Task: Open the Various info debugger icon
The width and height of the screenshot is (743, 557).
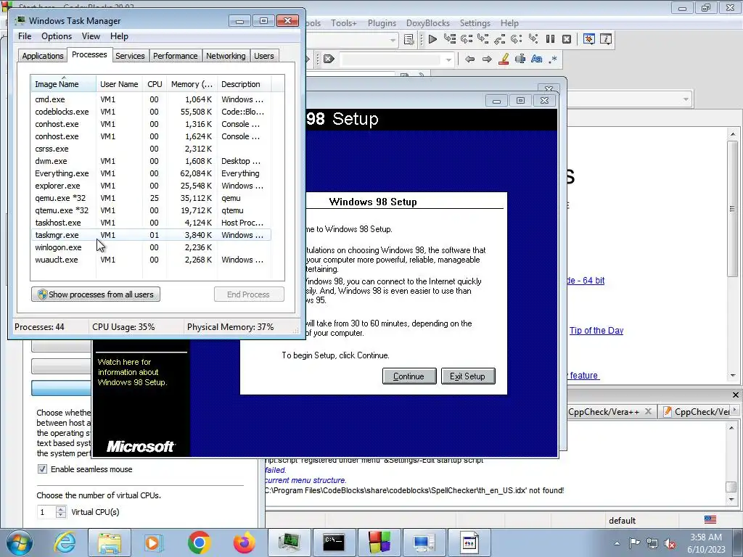Action: [x=606, y=39]
